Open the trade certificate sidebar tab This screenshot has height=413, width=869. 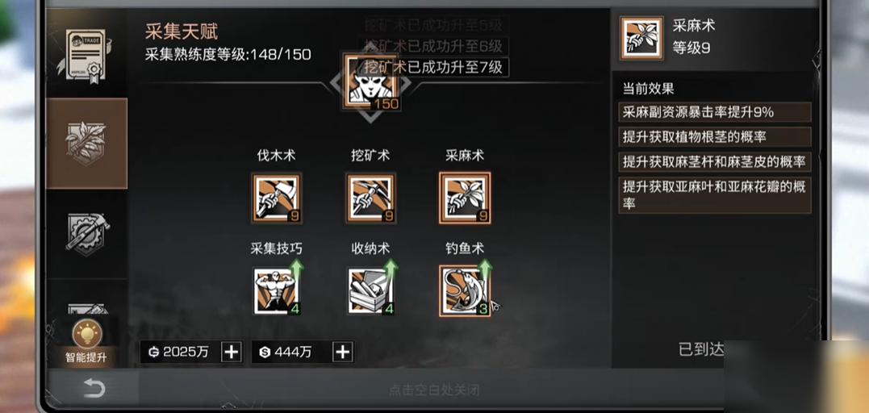[x=86, y=55]
